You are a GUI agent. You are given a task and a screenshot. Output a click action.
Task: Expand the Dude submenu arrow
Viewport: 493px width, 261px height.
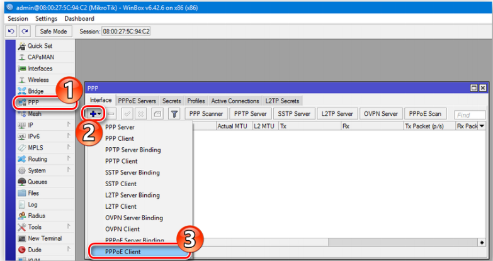tap(69, 250)
